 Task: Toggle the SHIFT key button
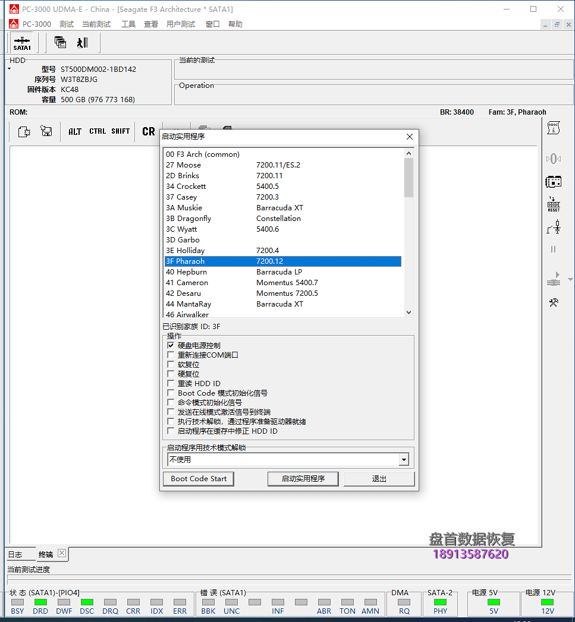[x=120, y=131]
